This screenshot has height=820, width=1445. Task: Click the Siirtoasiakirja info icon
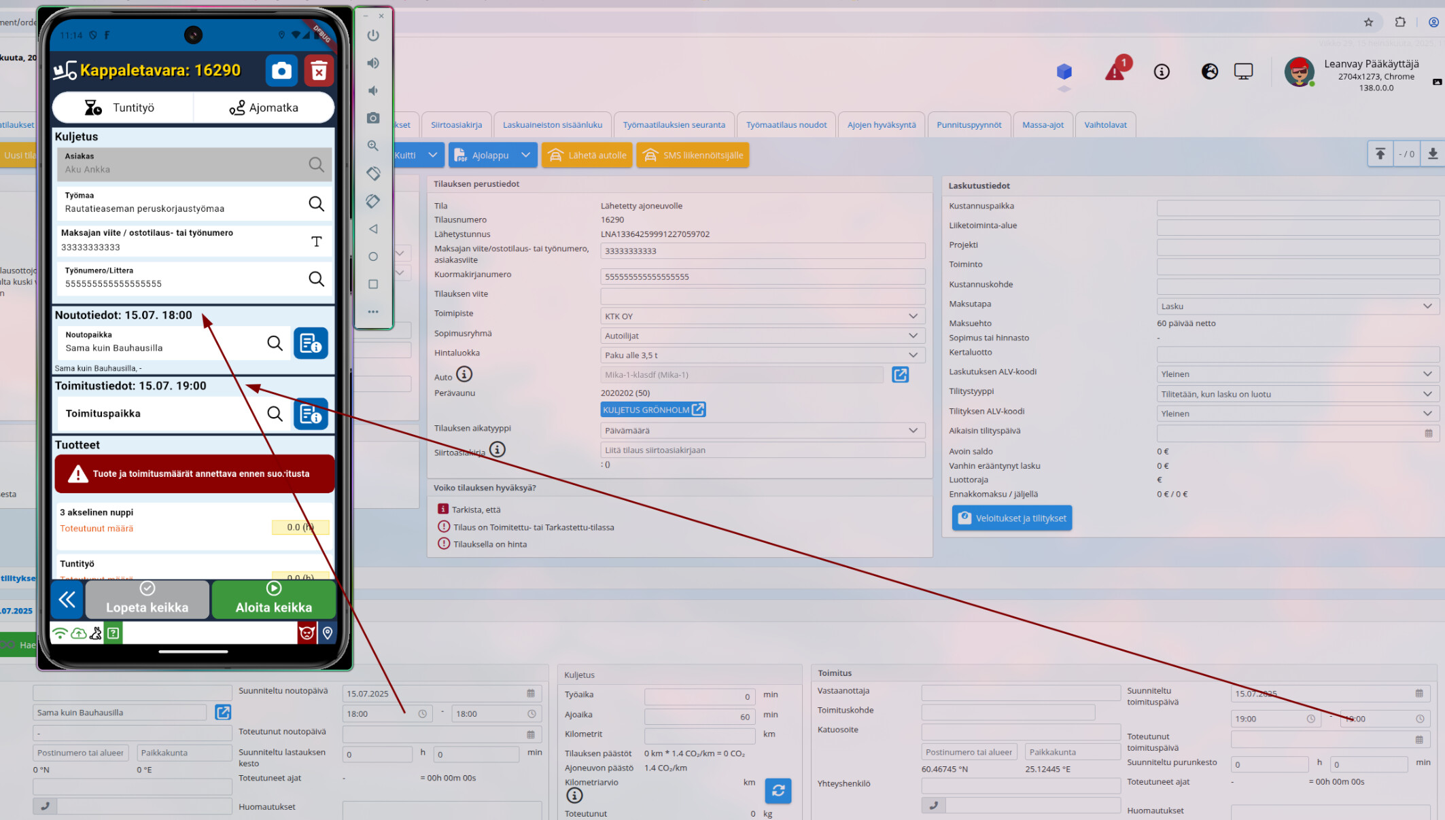pos(498,450)
